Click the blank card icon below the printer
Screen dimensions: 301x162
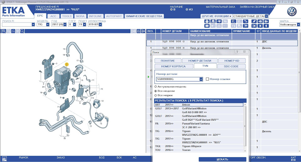pos(207,26)
